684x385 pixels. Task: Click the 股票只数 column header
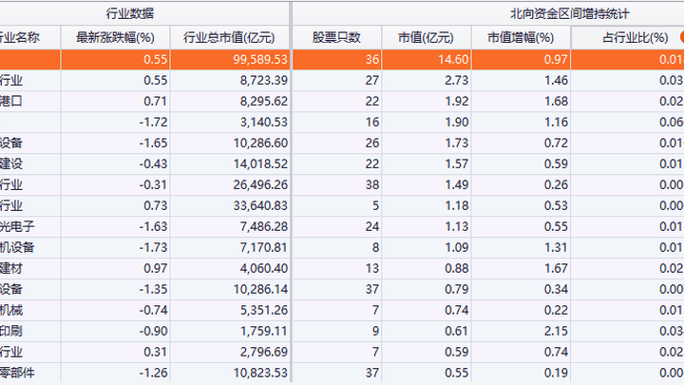tap(336, 37)
